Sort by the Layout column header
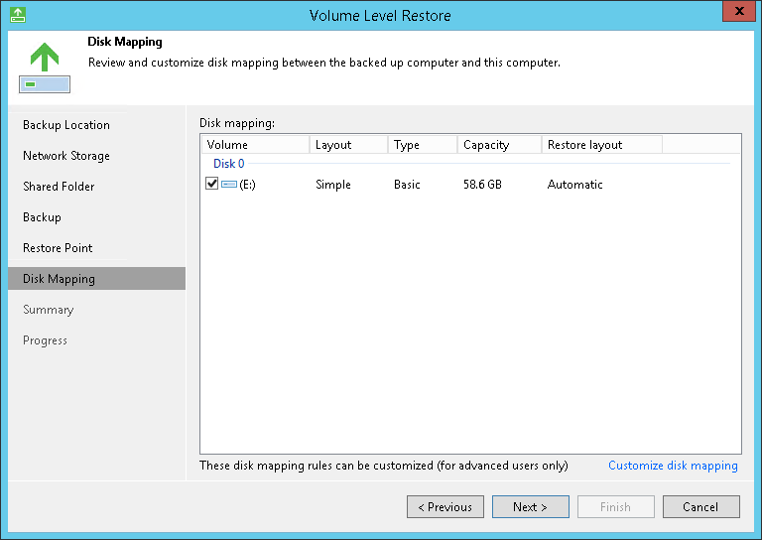Image resolution: width=762 pixels, height=540 pixels. click(x=348, y=145)
